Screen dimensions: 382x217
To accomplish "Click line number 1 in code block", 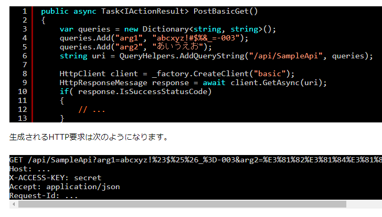I will point(25,11).
